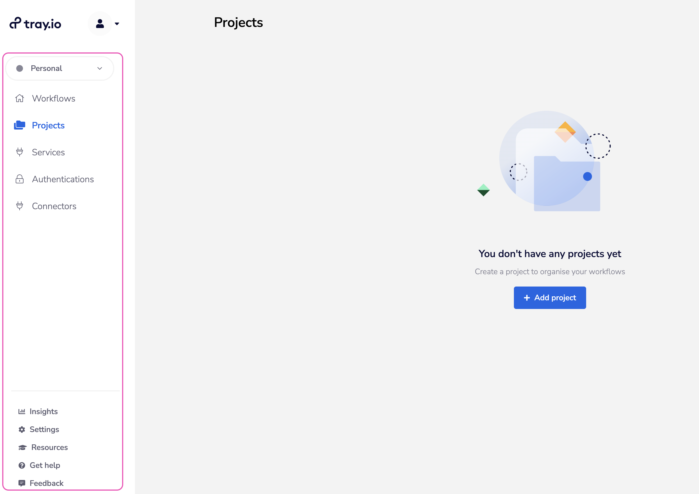
Task: Click the Connectors plug icon
Action: 20,206
